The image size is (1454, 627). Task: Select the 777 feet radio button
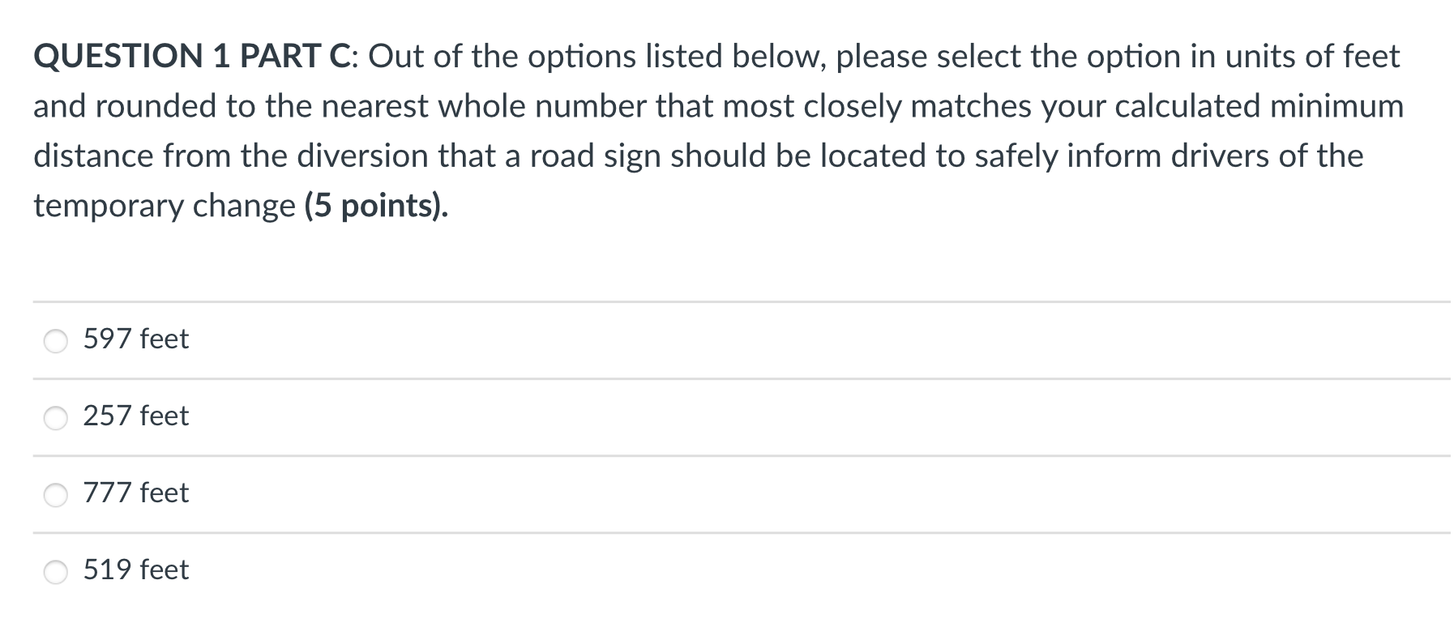pos(55,495)
